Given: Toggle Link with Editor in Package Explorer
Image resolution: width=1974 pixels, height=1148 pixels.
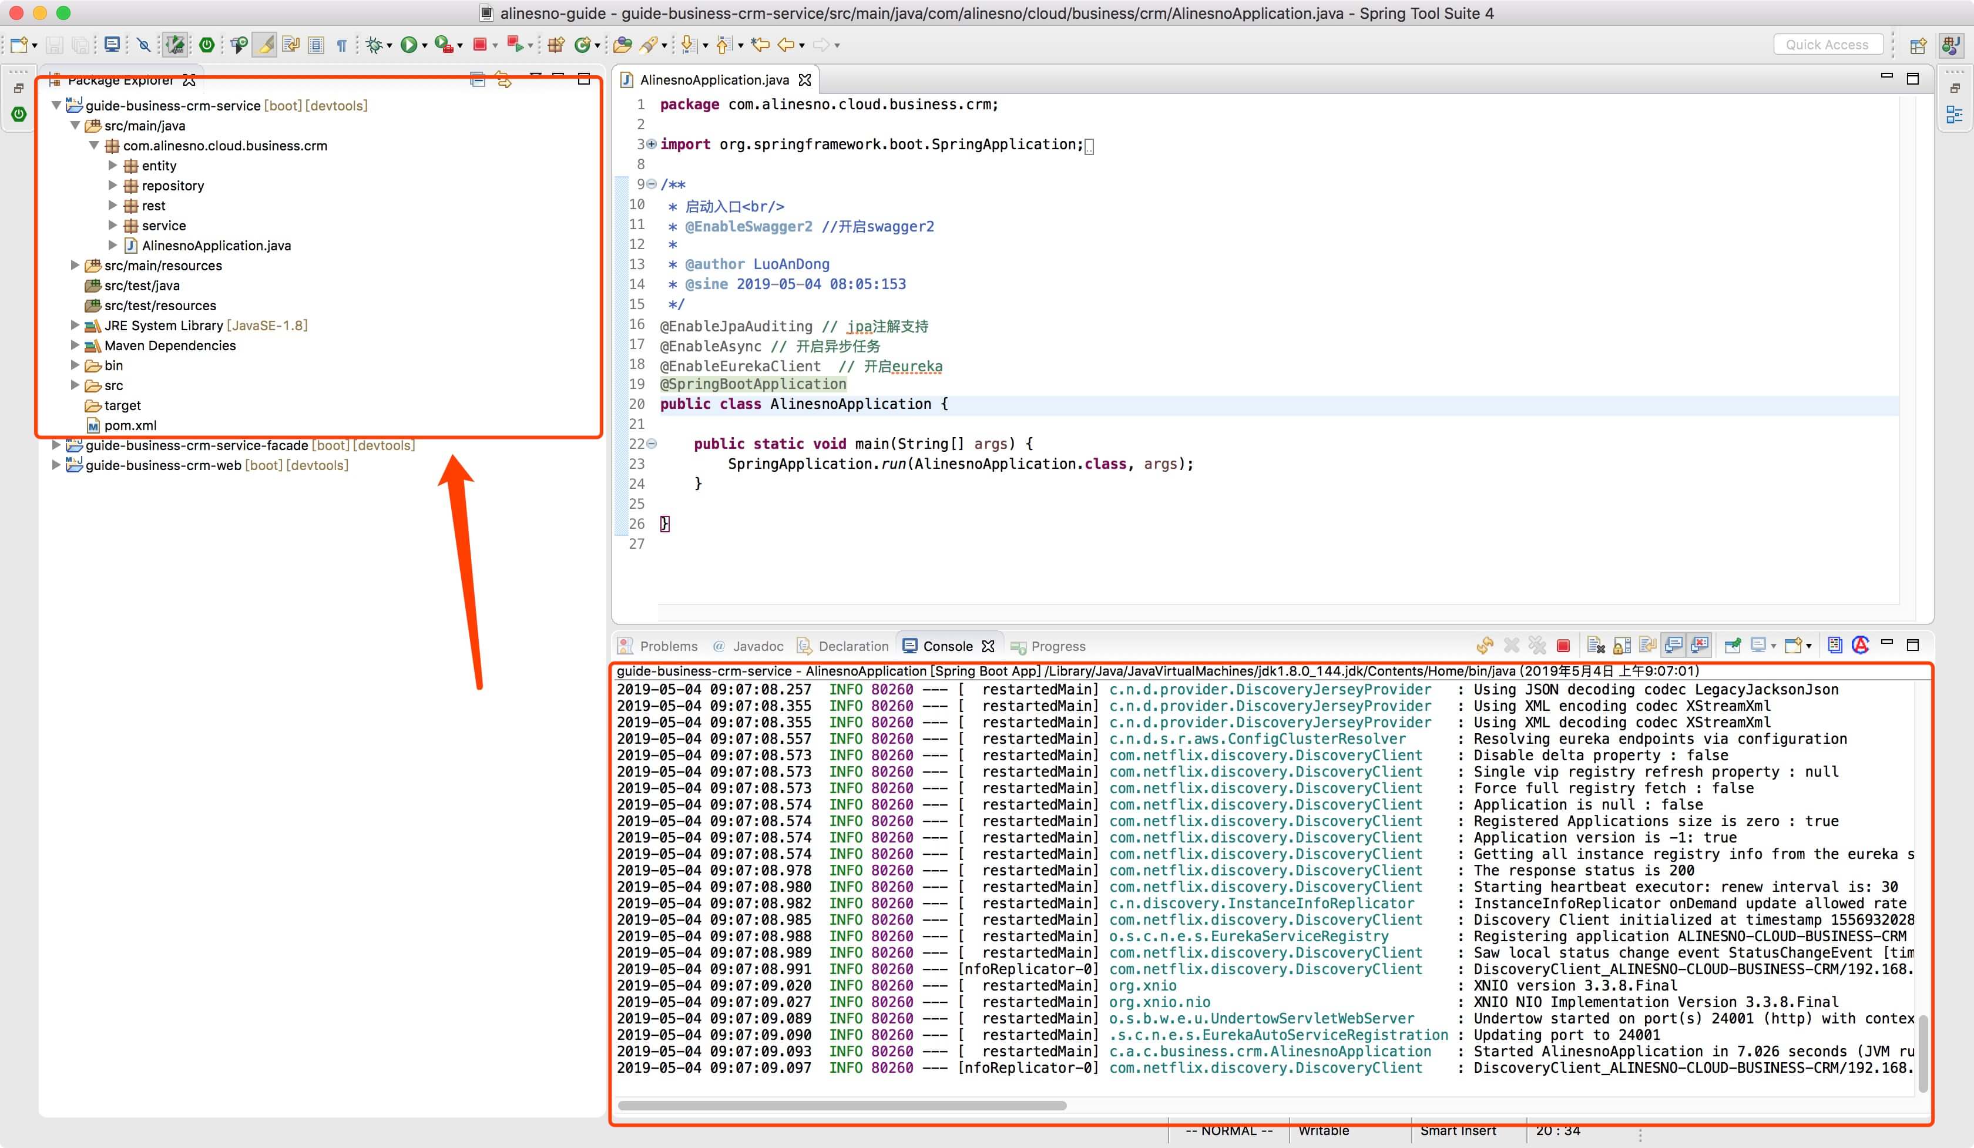Looking at the screenshot, I should point(503,80).
